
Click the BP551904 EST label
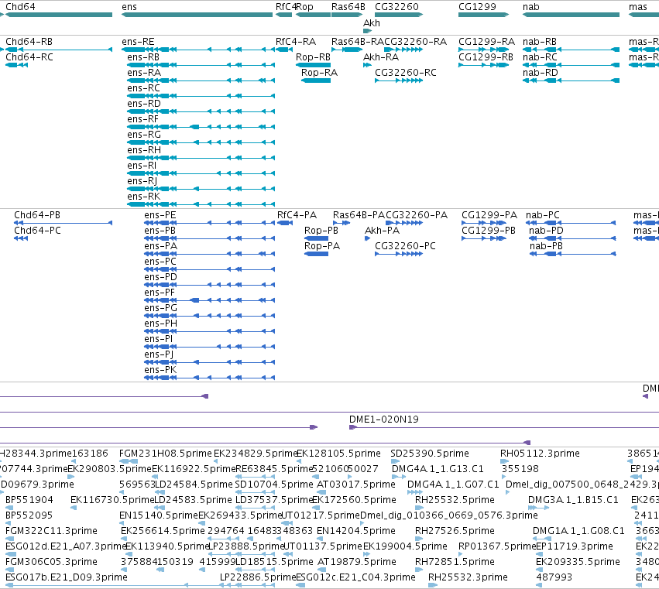click(29, 500)
